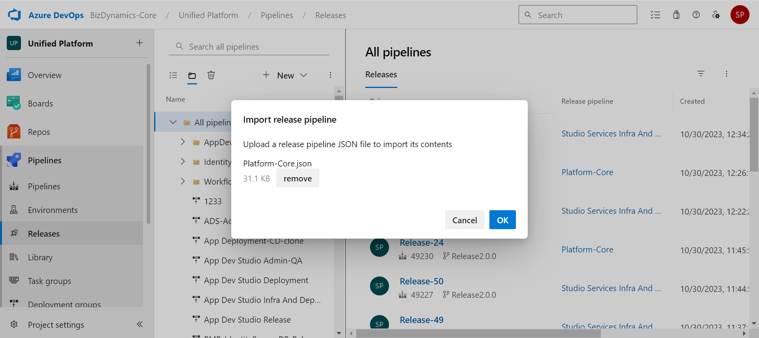The height and width of the screenshot is (338, 759).
Task: Expand the AppDev folder chevron
Action: [x=183, y=142]
